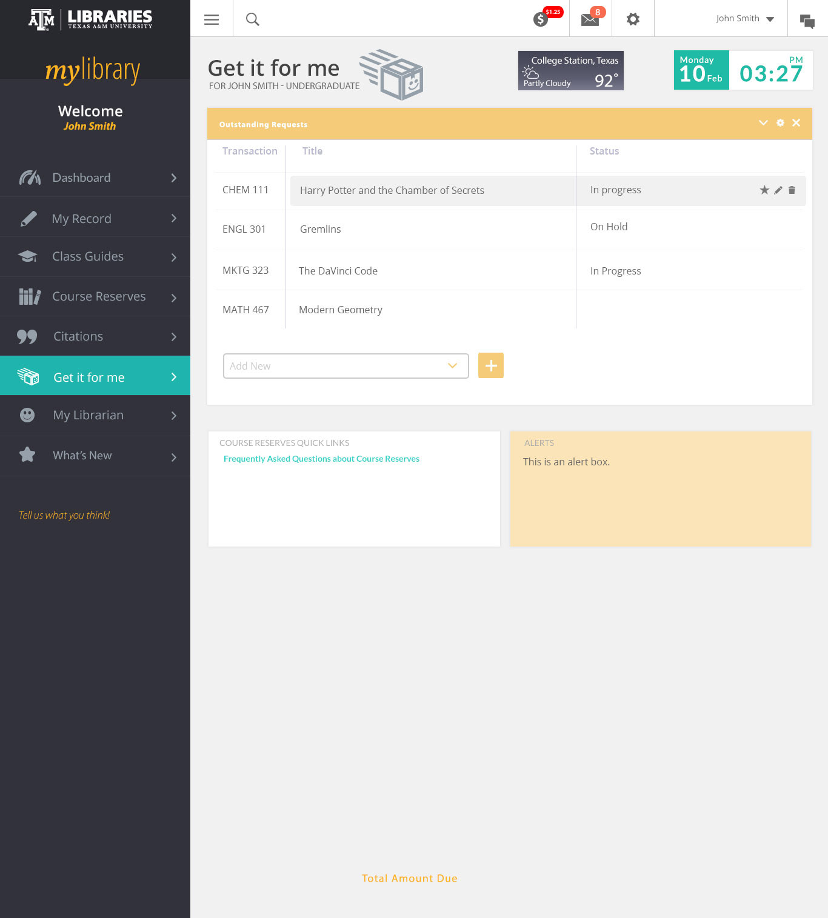Screen dimensions: 828x918
Task: Edit the Harry Potter request with pencil
Action: 778,190
